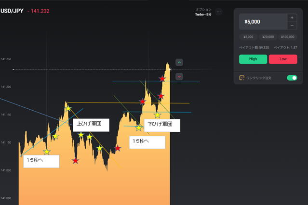Click the green up-chevron icon on chart
Image resolution: width=308 pixels, height=205 pixels.
pyautogui.click(x=179, y=62)
